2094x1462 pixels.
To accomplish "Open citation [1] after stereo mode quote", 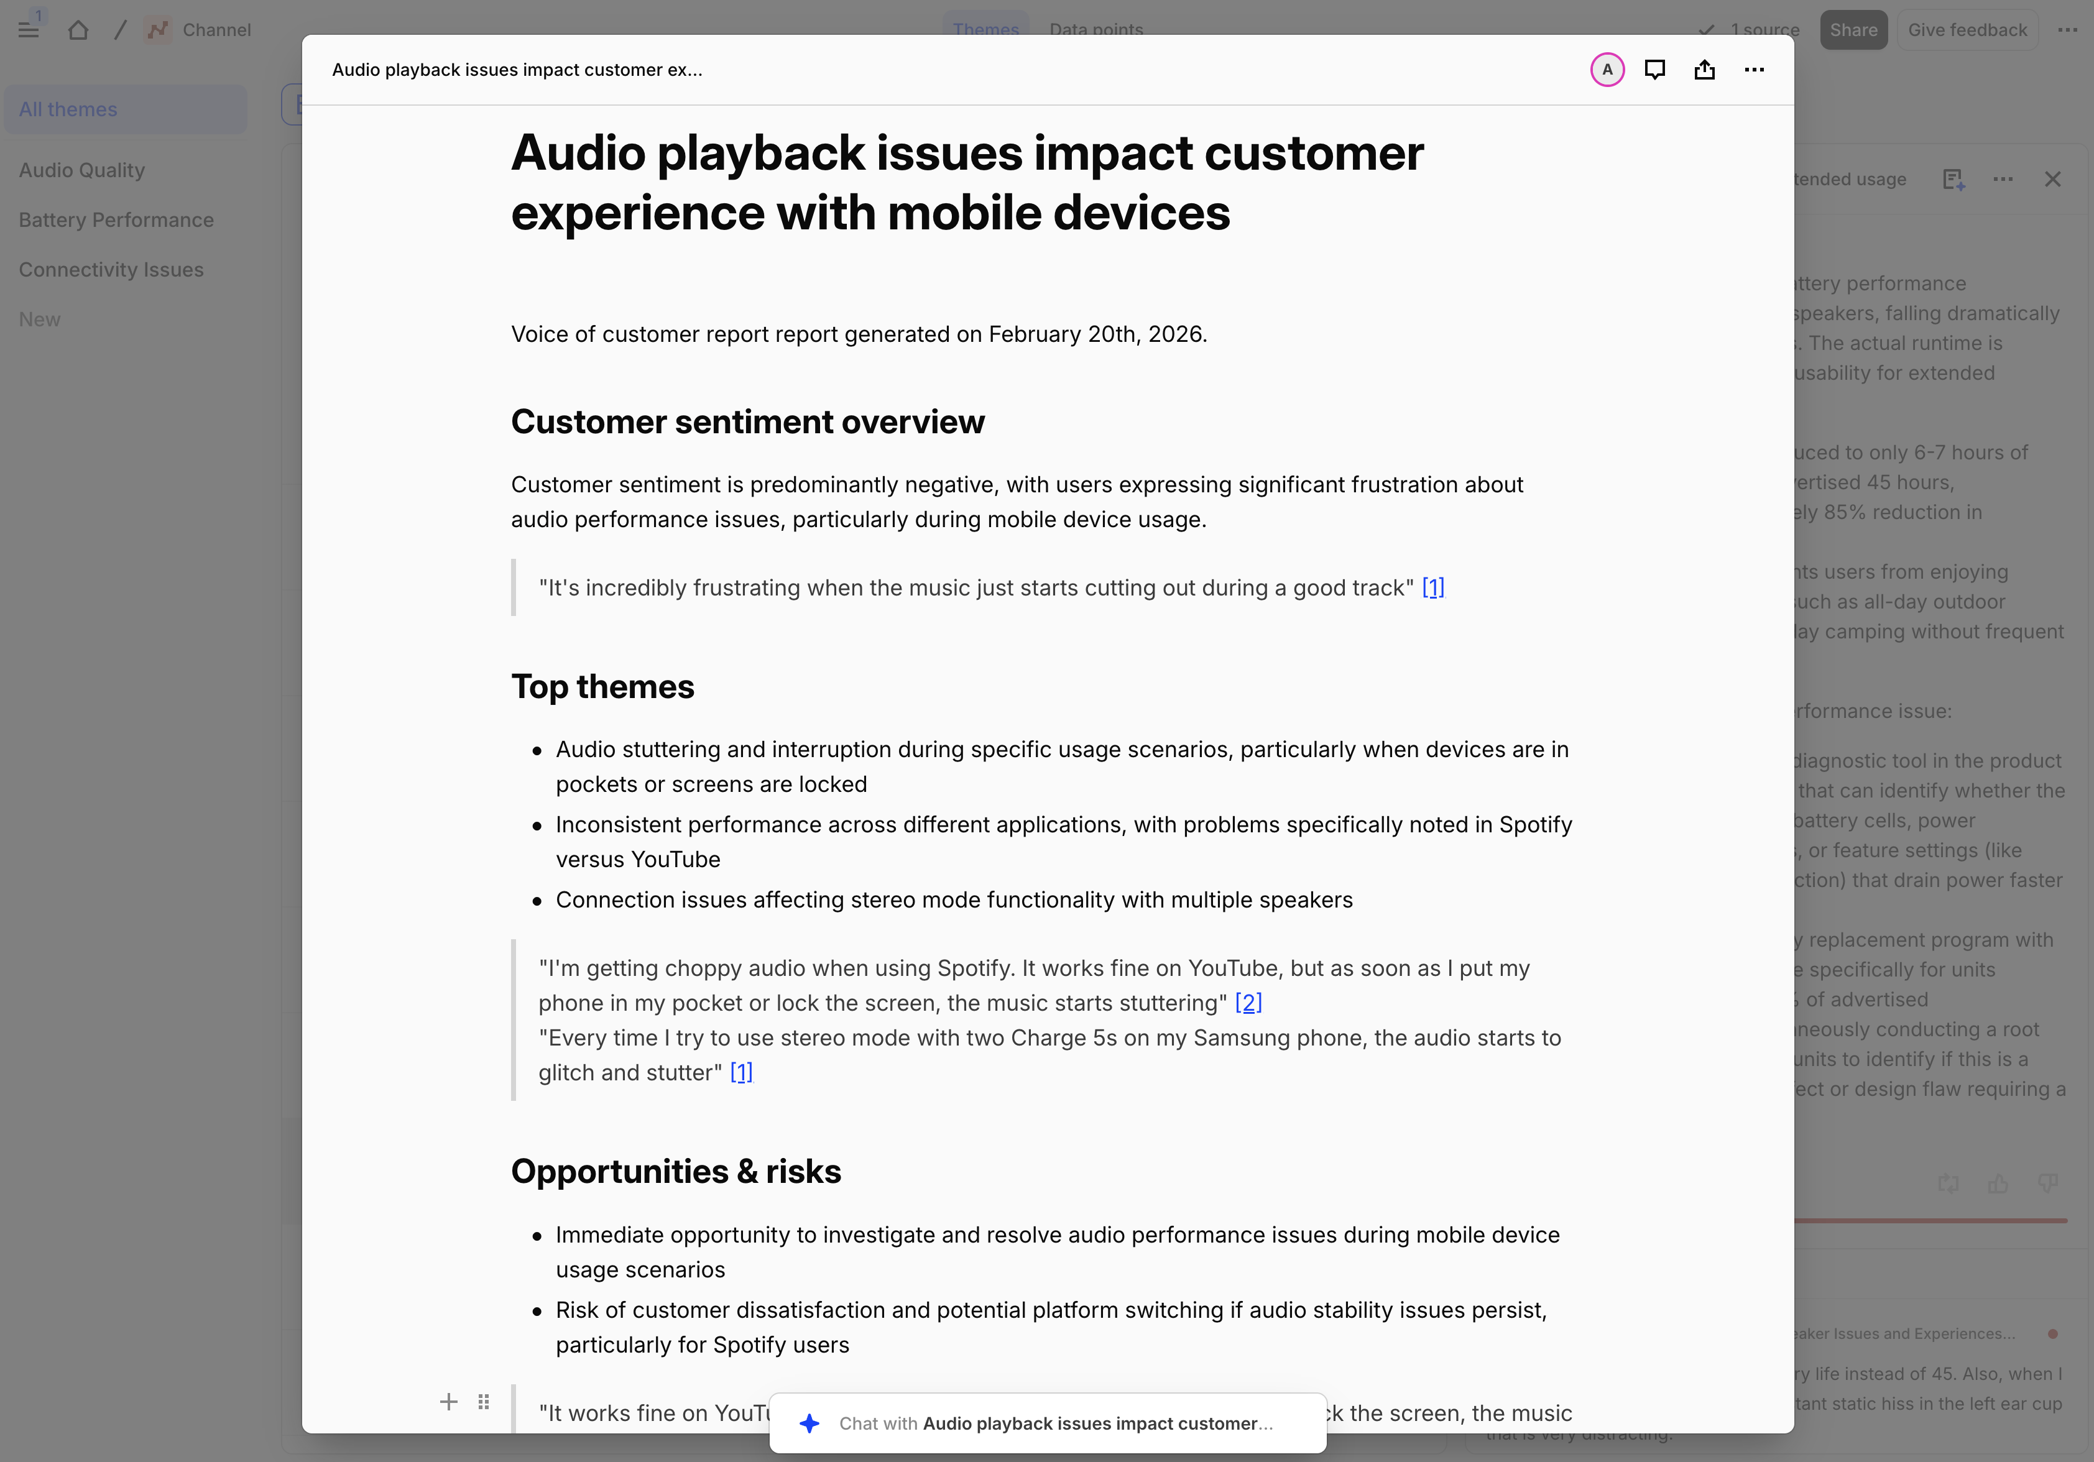I will pyautogui.click(x=742, y=1072).
